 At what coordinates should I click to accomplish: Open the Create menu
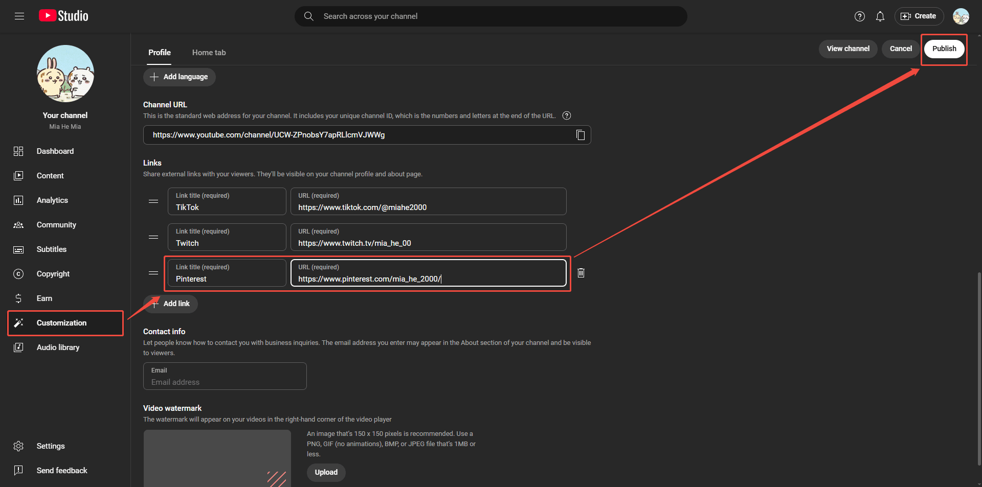(x=919, y=16)
